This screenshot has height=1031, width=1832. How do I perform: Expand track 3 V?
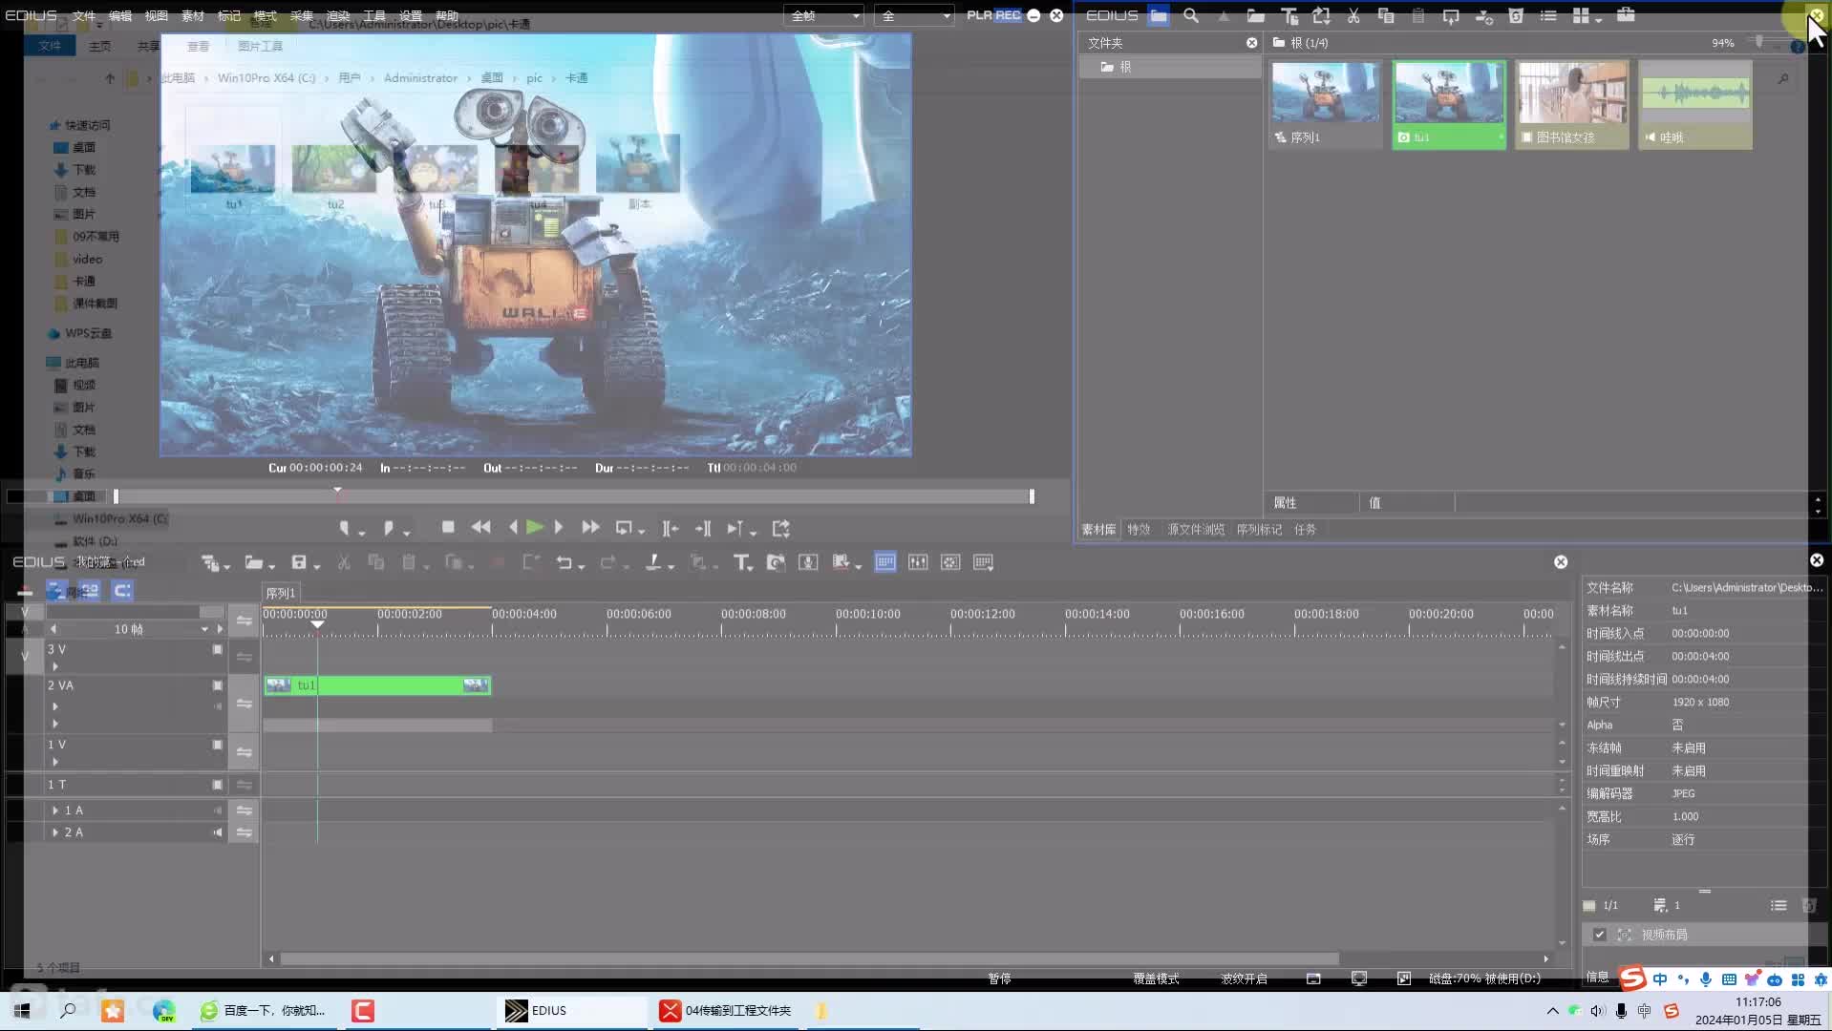55,666
